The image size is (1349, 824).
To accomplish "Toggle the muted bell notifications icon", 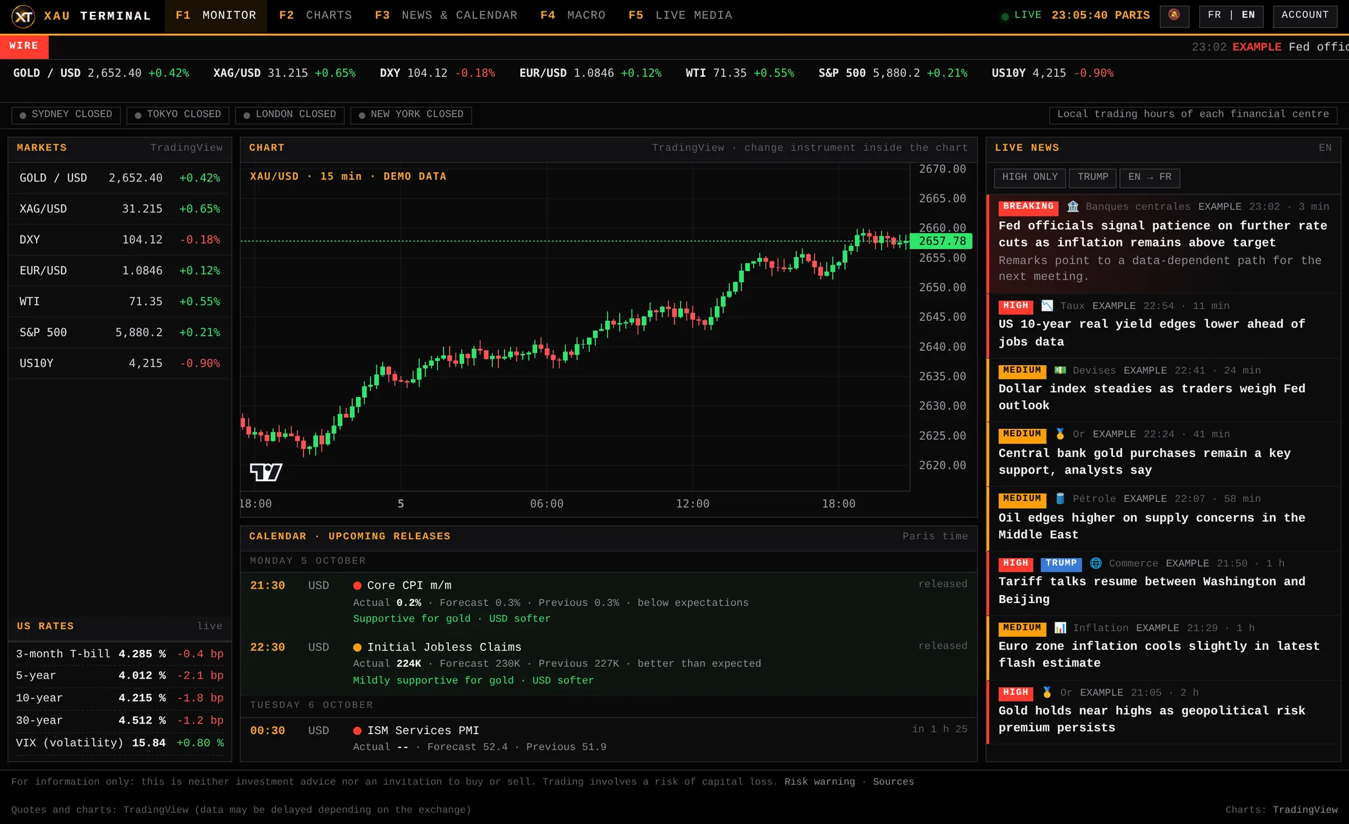I will pyautogui.click(x=1174, y=15).
